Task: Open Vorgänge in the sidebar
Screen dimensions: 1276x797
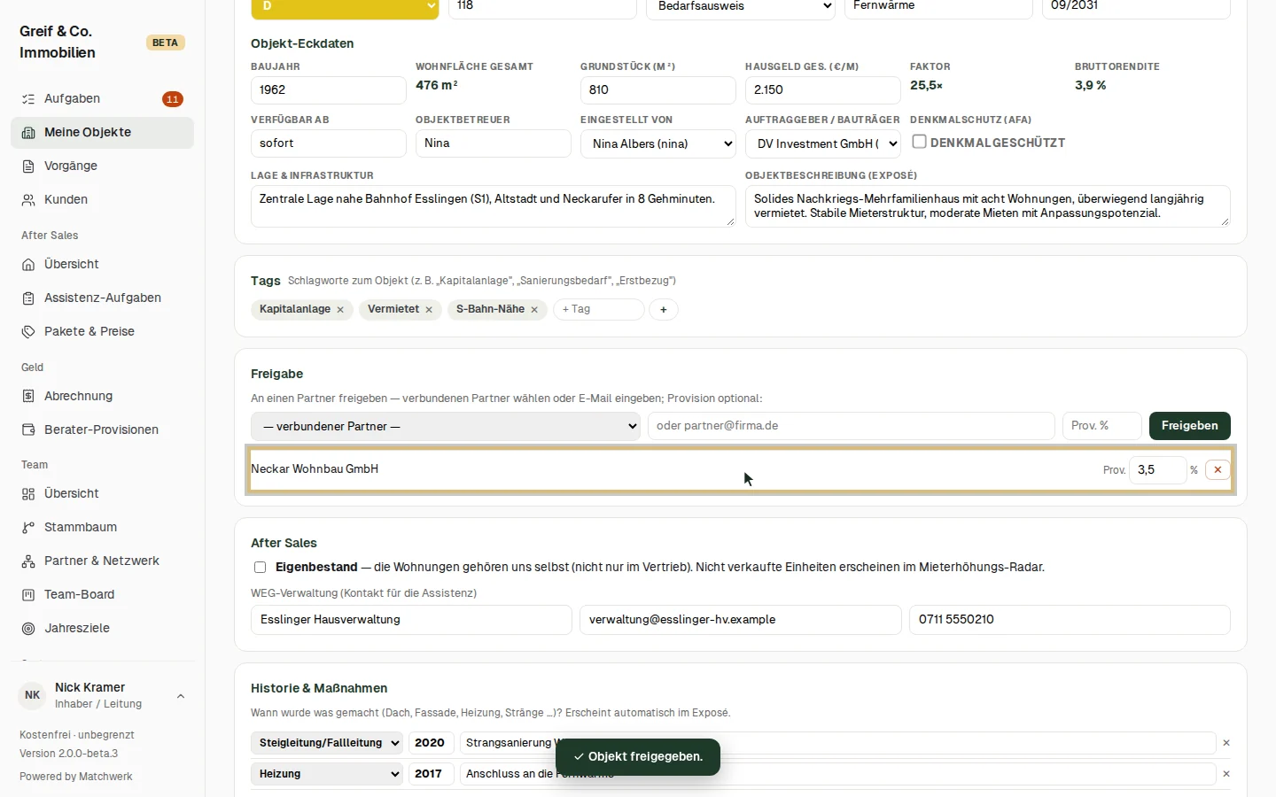Action: tap(102, 166)
